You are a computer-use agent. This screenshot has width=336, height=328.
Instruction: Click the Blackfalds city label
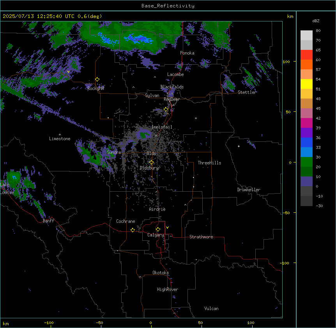click(x=172, y=87)
